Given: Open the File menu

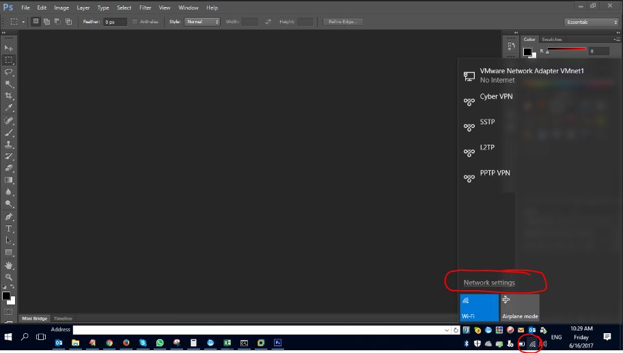Looking at the screenshot, I should 25,8.
